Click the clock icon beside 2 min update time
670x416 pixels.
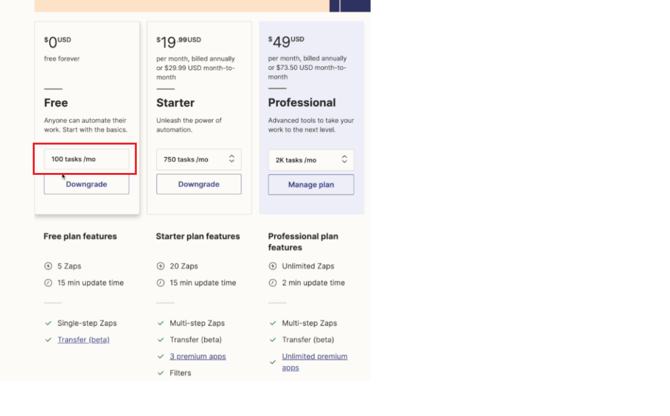[273, 282]
